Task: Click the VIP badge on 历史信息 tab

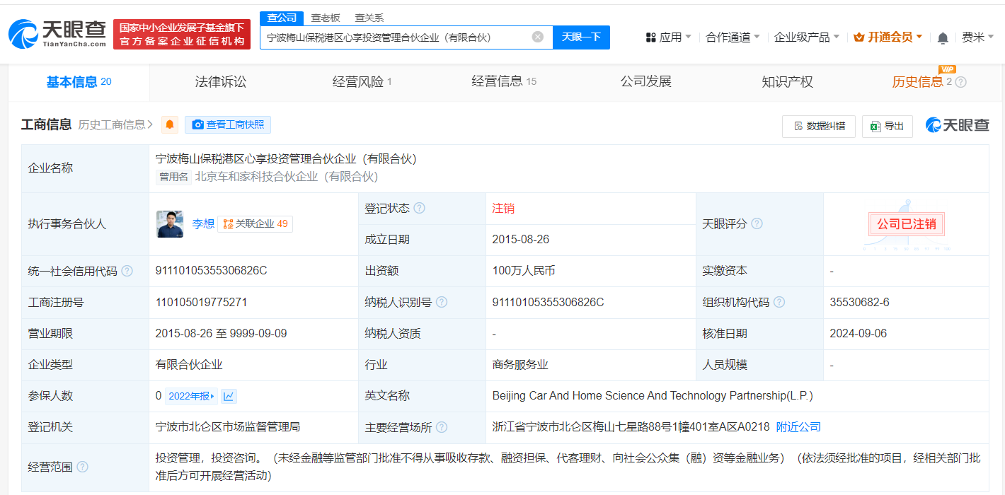Action: tap(946, 70)
